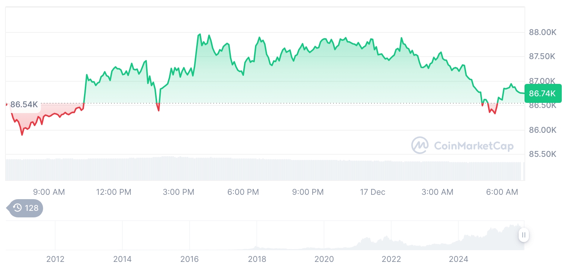Click the 2022 label in the navigator
This screenshot has height=267, width=572.
(391, 259)
